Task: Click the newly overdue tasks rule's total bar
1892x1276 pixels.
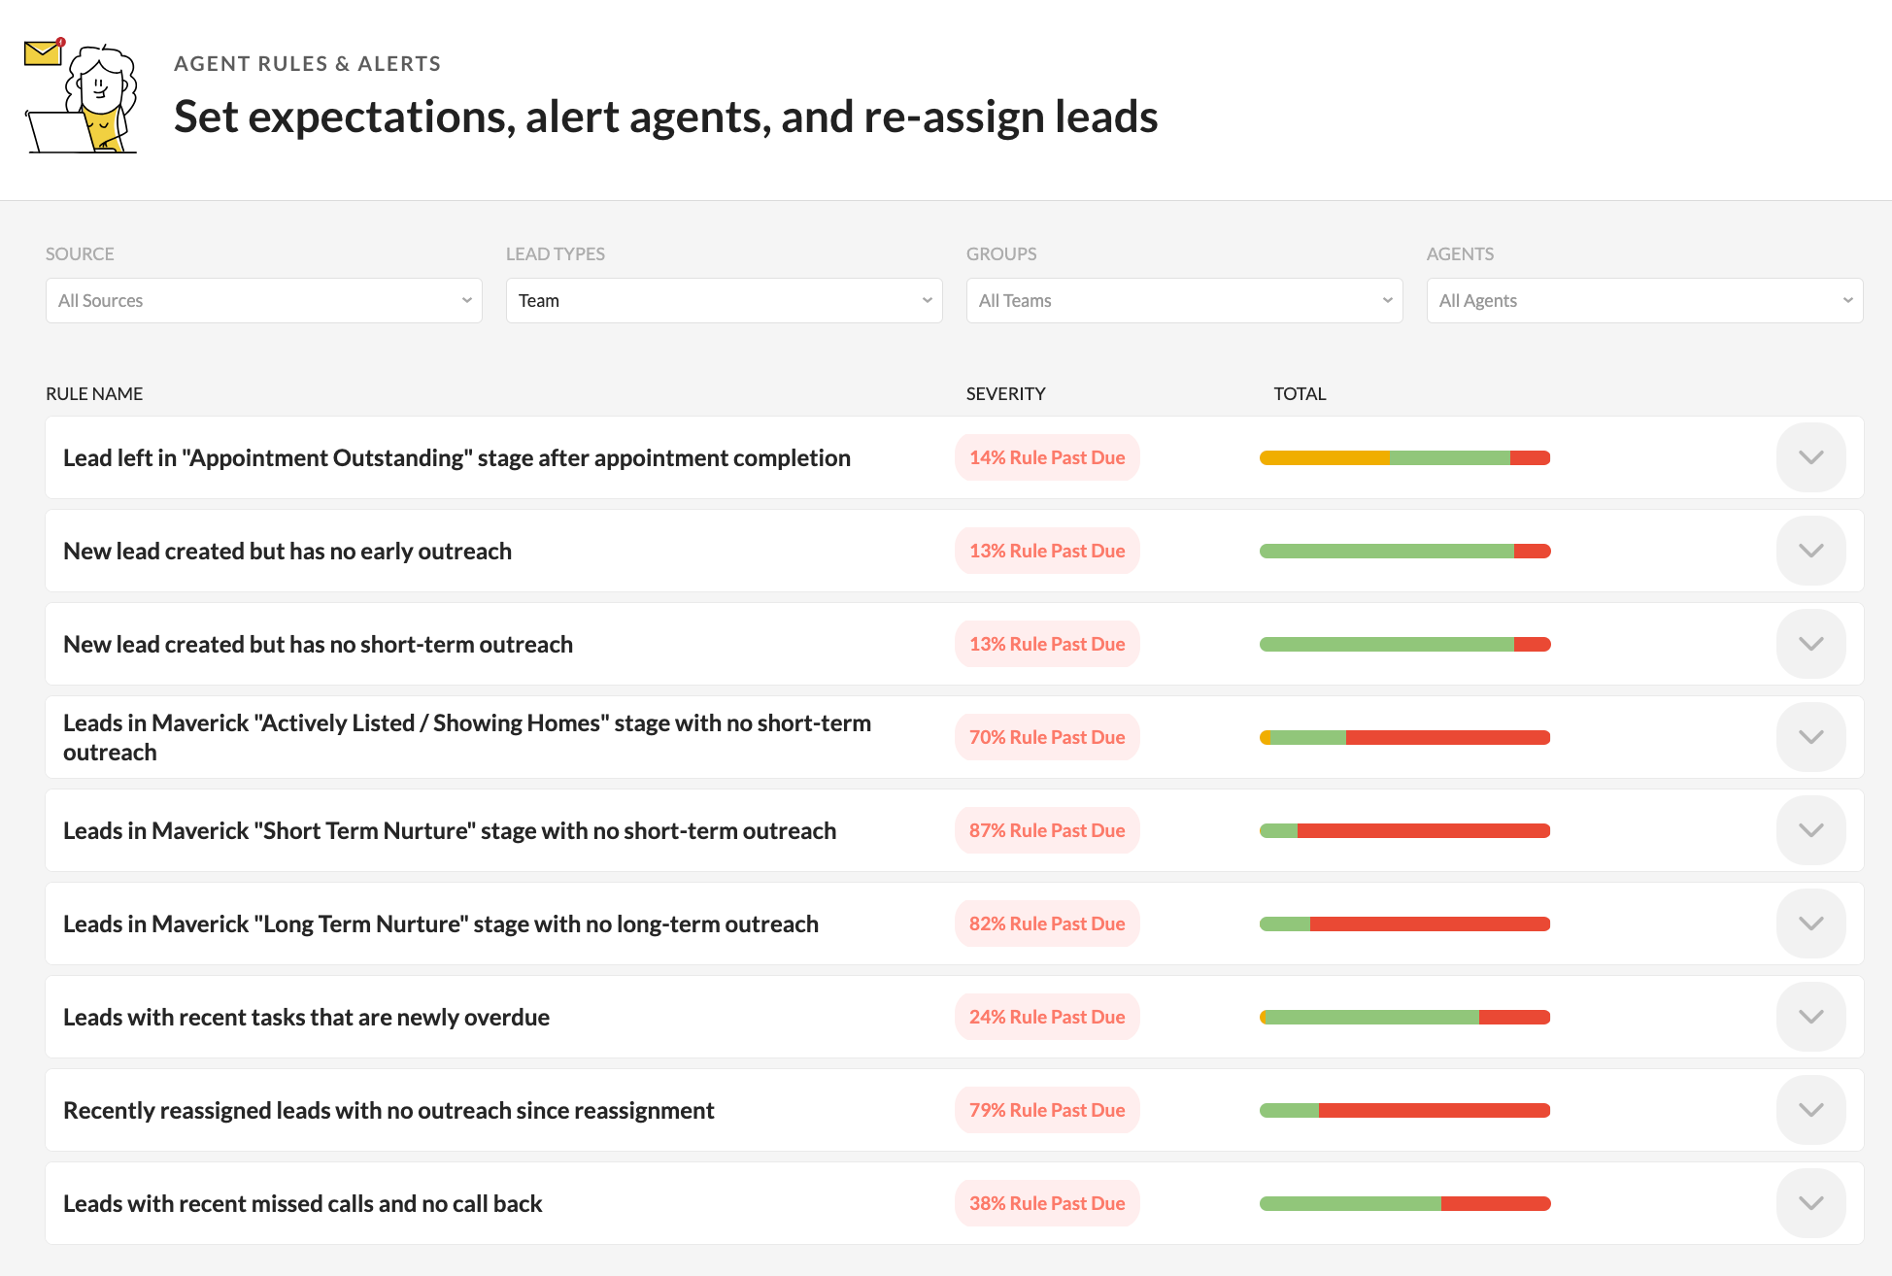Action: click(1404, 1017)
